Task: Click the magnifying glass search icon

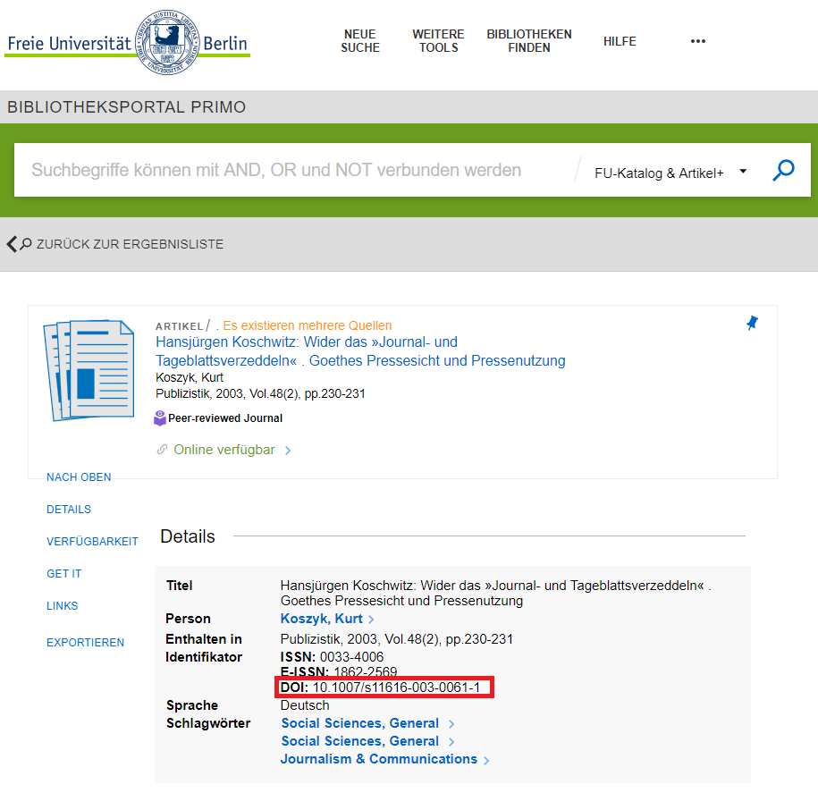Action: point(783,170)
